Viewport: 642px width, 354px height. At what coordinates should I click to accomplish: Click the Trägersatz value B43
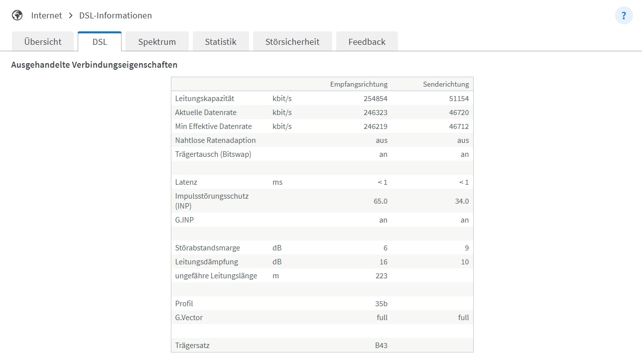tap(382, 346)
